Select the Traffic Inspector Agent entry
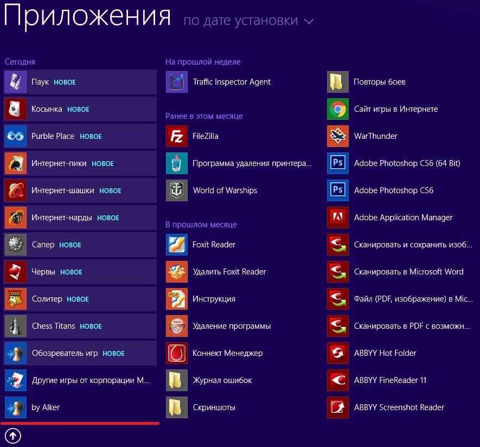This screenshot has width=480, height=447. coord(231,82)
